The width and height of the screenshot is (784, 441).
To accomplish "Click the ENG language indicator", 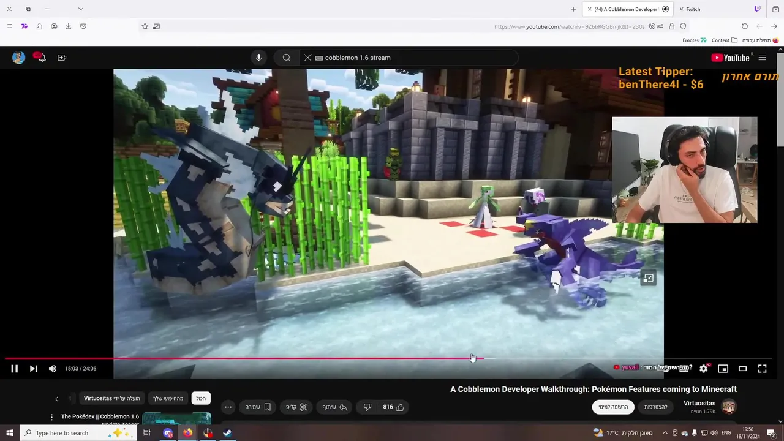I will tap(726, 433).
